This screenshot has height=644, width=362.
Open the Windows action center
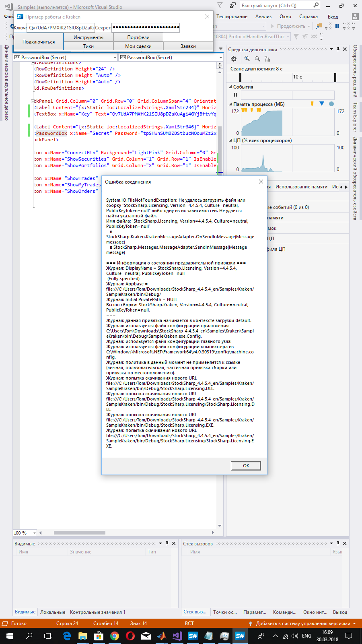(x=349, y=636)
